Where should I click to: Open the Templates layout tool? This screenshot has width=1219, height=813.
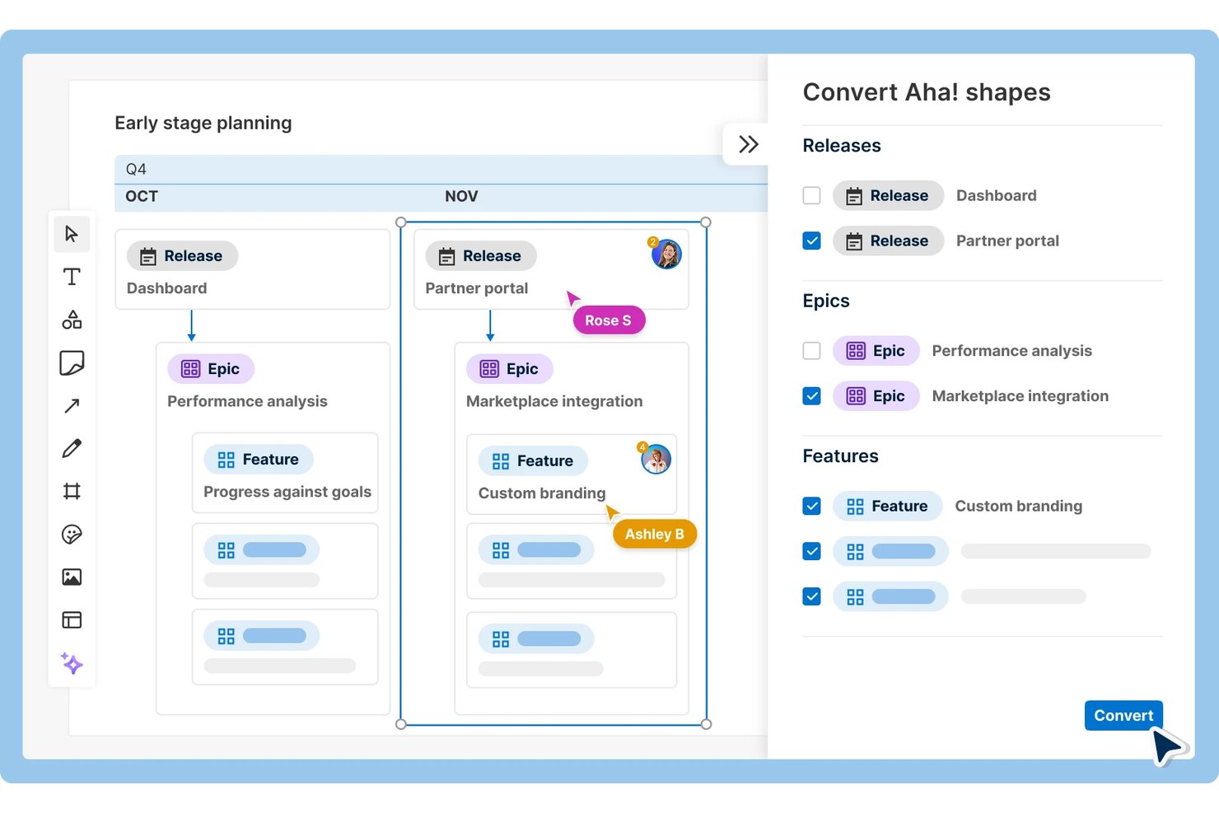click(72, 620)
